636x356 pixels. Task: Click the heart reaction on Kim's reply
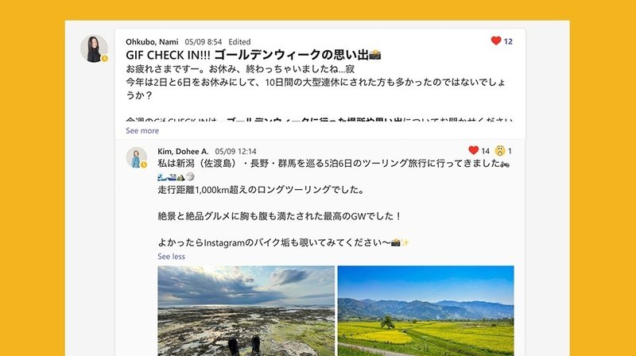point(473,150)
